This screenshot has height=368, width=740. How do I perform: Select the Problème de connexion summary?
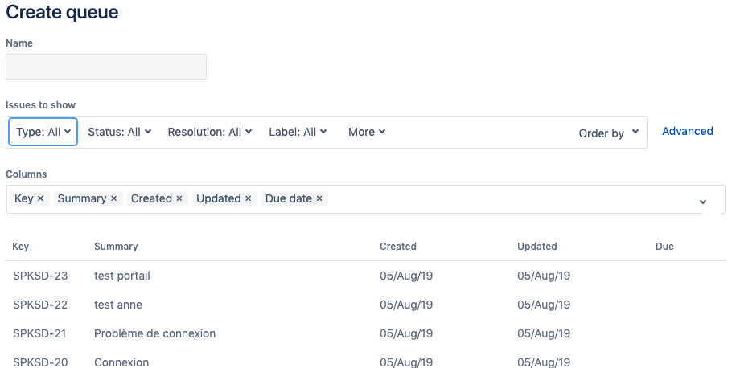154,333
